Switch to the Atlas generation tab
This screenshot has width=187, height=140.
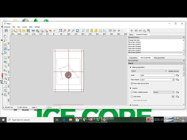click(159, 58)
